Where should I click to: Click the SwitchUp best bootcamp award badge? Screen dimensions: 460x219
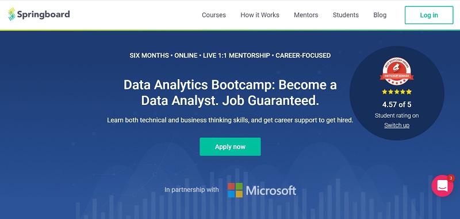coord(397,71)
